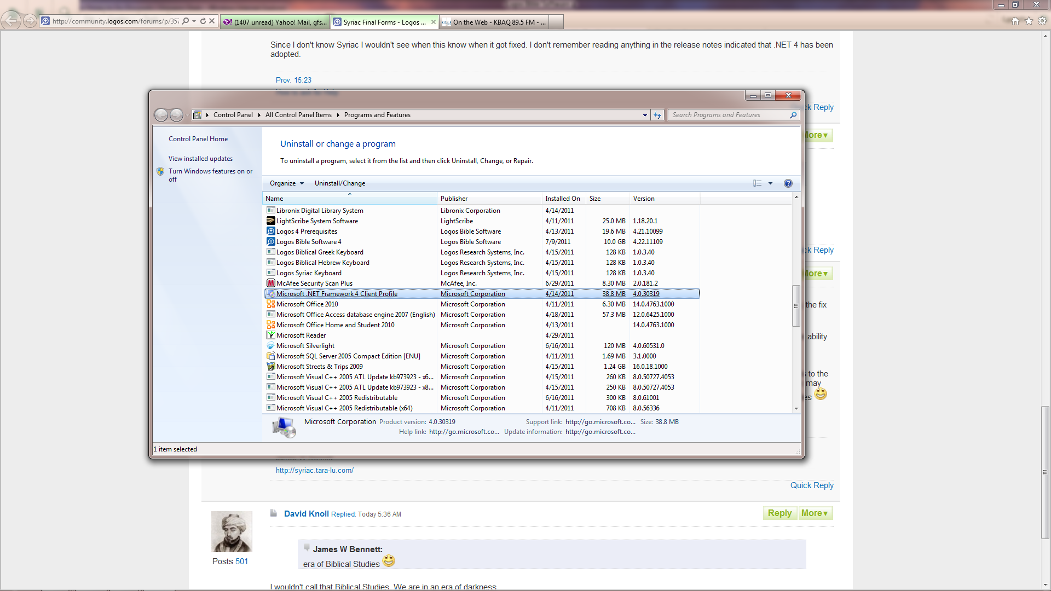
Task: Click the address bar search magnifier icon
Action: point(186,21)
